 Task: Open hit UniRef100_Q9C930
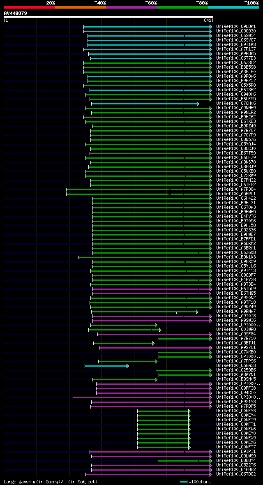(x=236, y=31)
